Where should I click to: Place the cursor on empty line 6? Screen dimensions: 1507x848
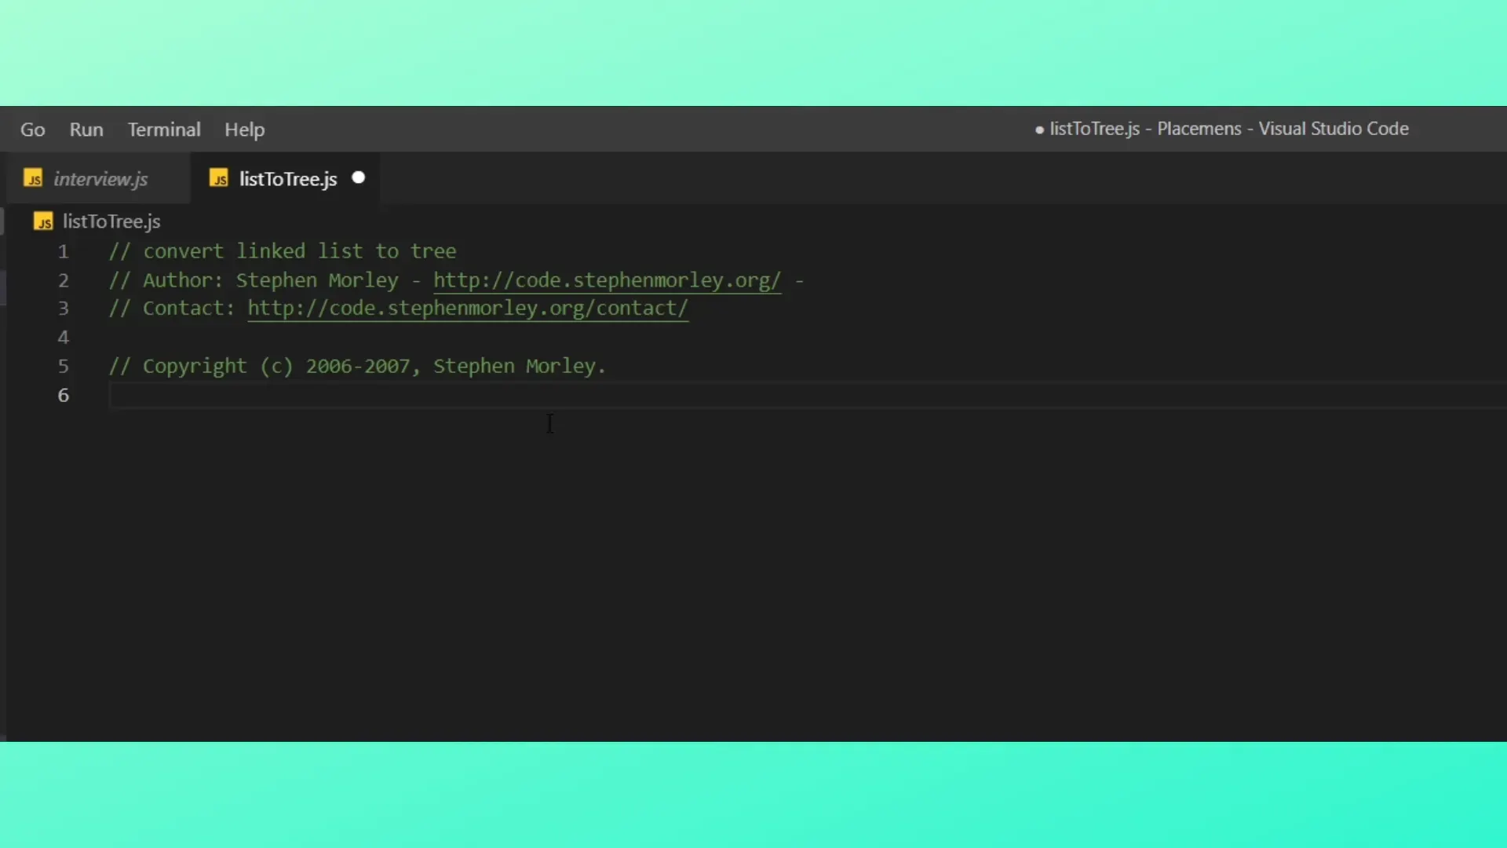pos(471,396)
